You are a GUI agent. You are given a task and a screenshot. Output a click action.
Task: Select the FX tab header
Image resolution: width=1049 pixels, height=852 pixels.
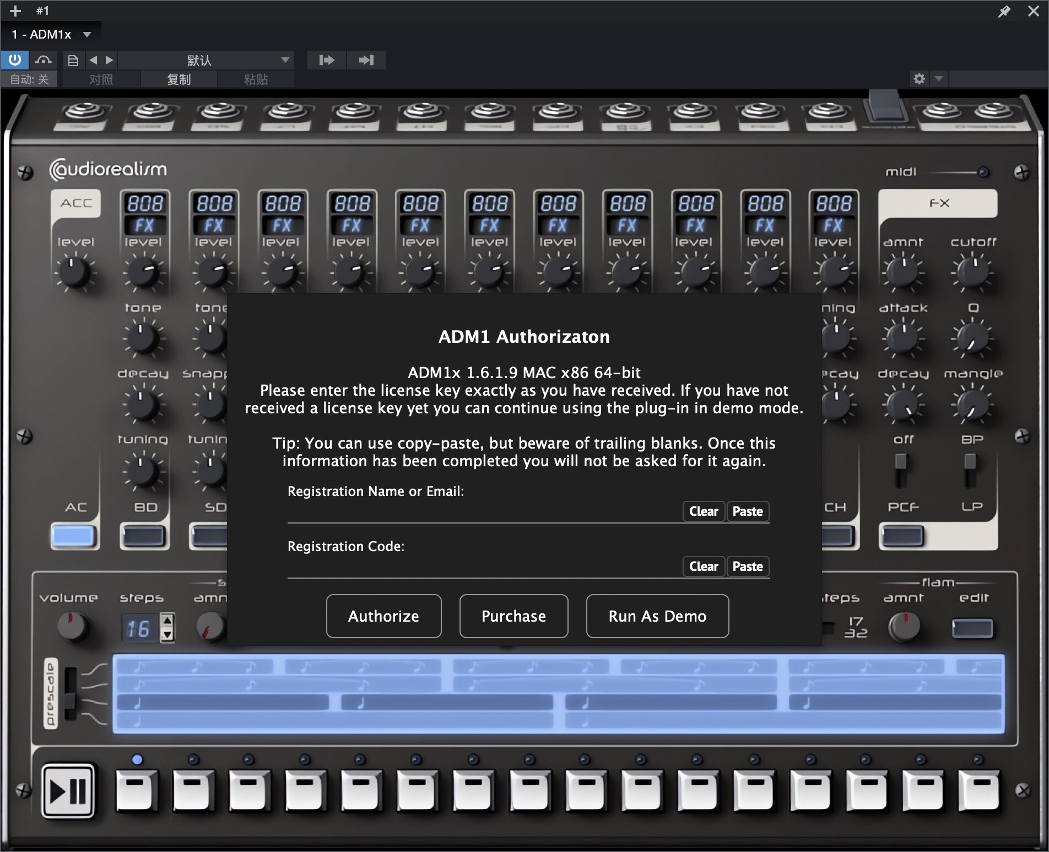click(938, 203)
